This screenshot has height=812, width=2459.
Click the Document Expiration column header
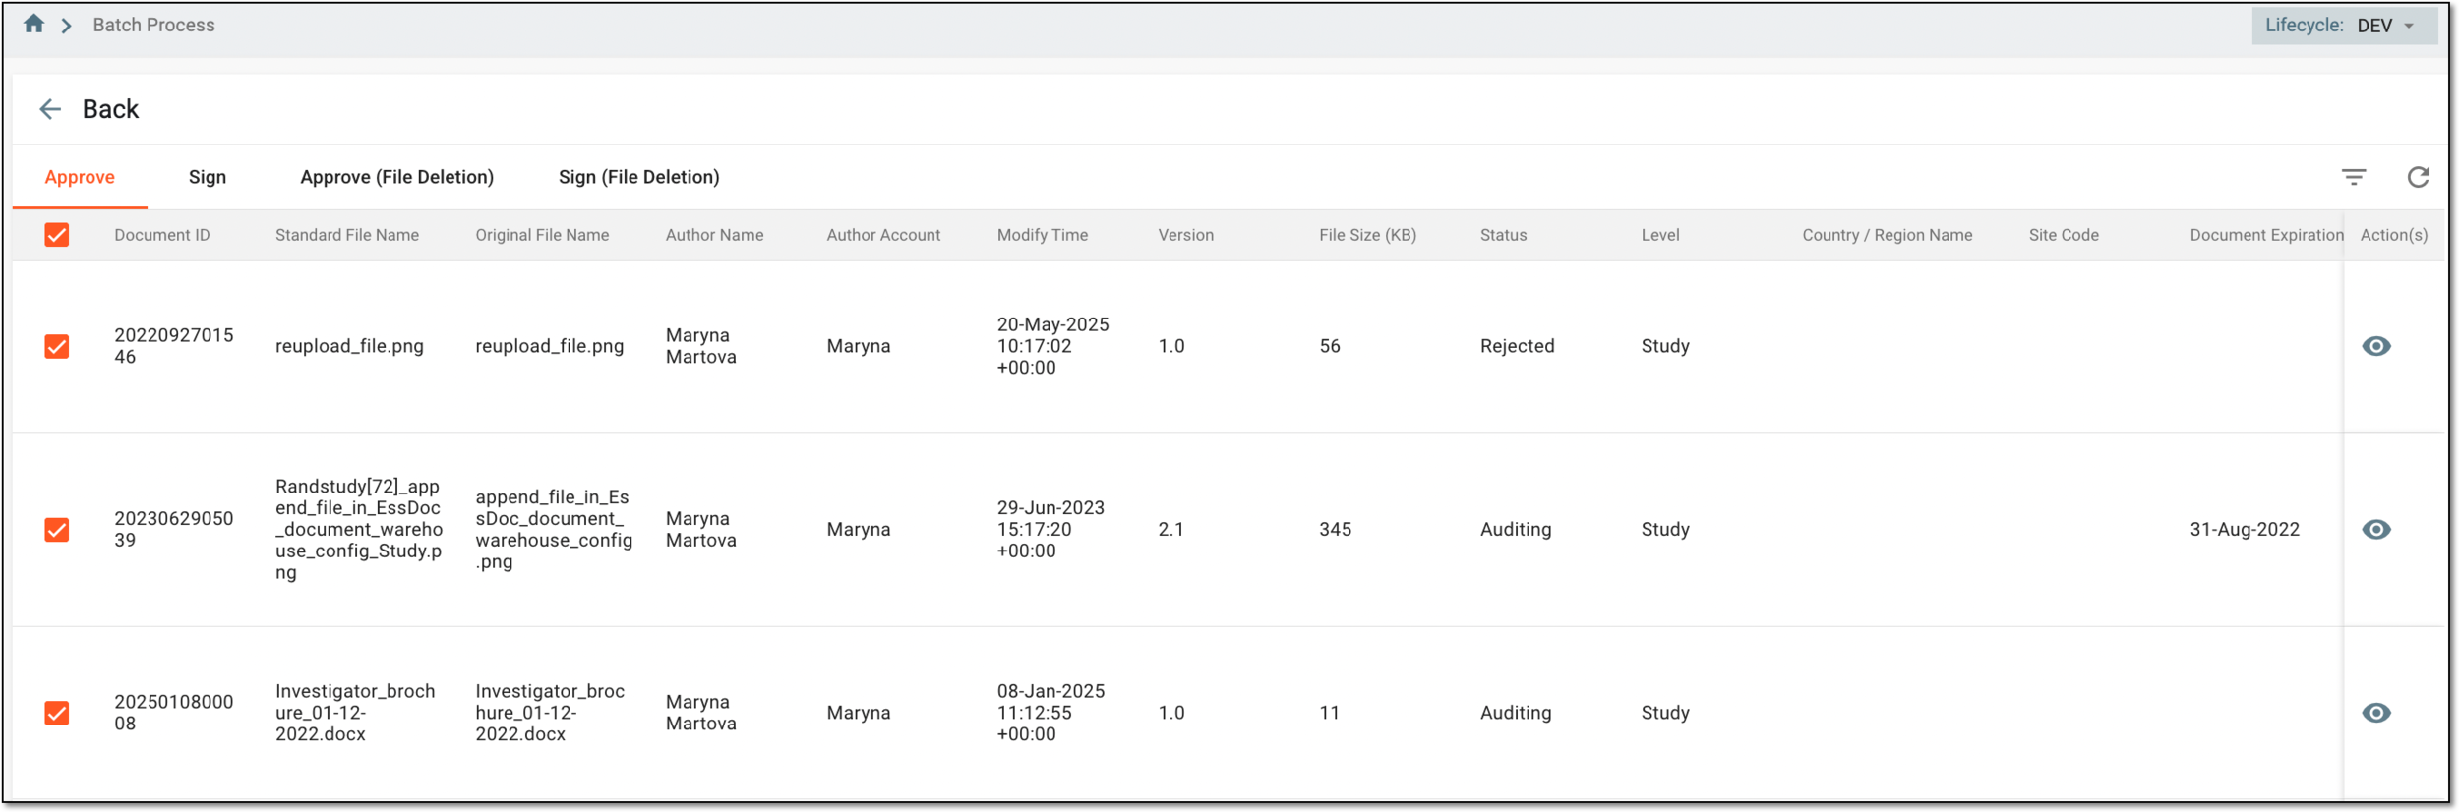(x=2266, y=235)
